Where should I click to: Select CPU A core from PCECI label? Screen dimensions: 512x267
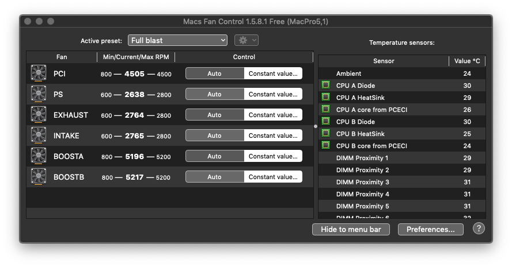pyautogui.click(x=371, y=110)
